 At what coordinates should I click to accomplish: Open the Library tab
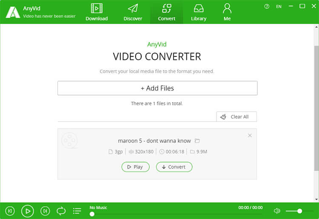pos(199,12)
